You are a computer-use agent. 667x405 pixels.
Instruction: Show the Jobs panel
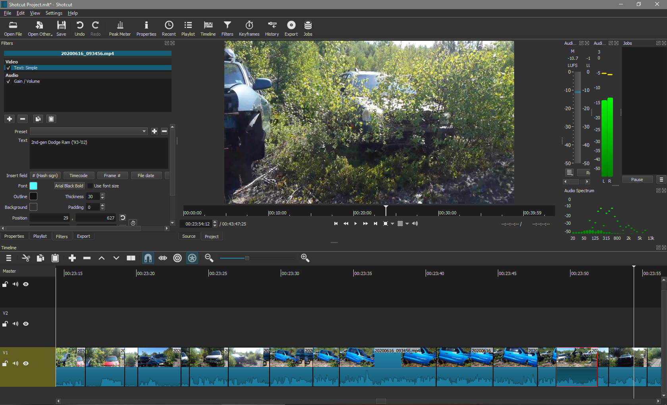tap(308, 29)
